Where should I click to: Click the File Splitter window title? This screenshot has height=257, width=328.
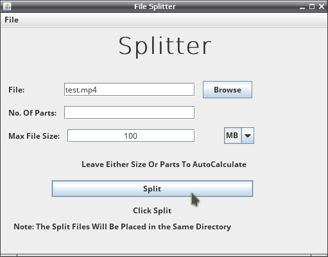point(155,6)
